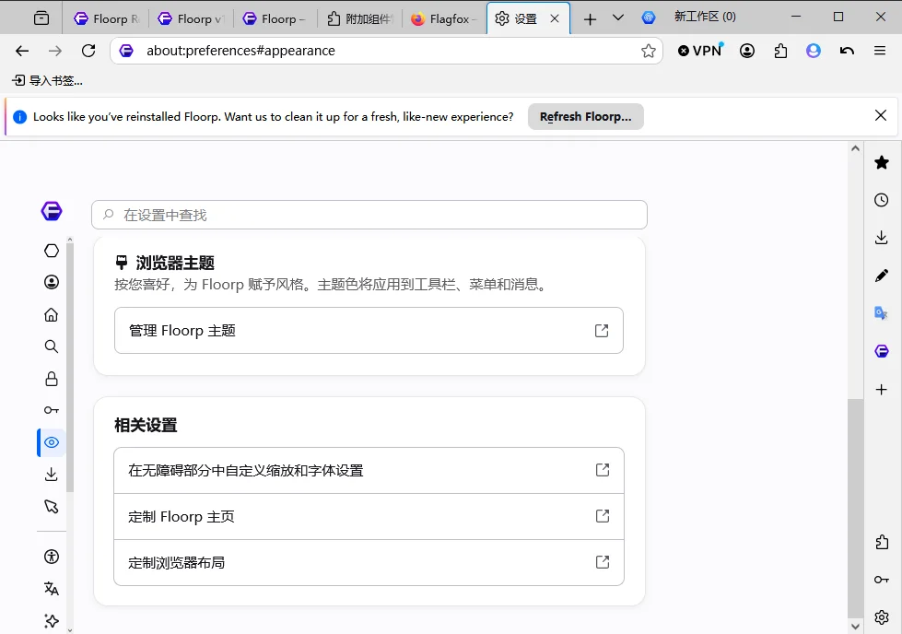Click the page vertical scrollbar thumb
The image size is (902, 634).
click(855, 508)
